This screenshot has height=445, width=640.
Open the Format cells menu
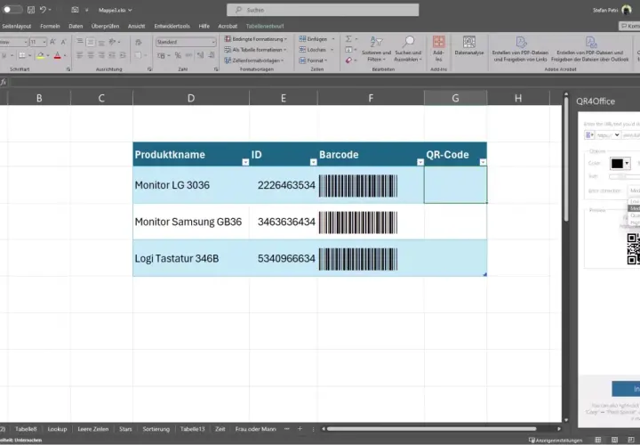tap(313, 61)
